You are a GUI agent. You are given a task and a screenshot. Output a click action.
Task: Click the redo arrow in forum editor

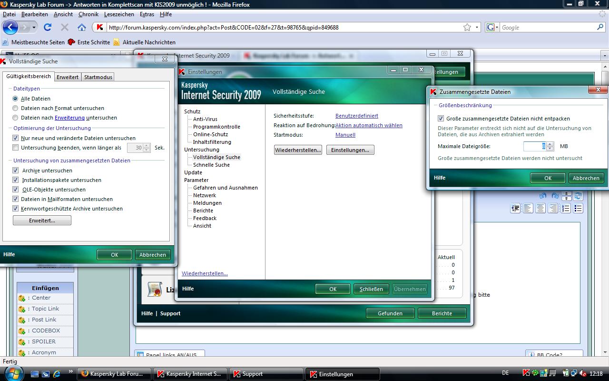pos(555,196)
